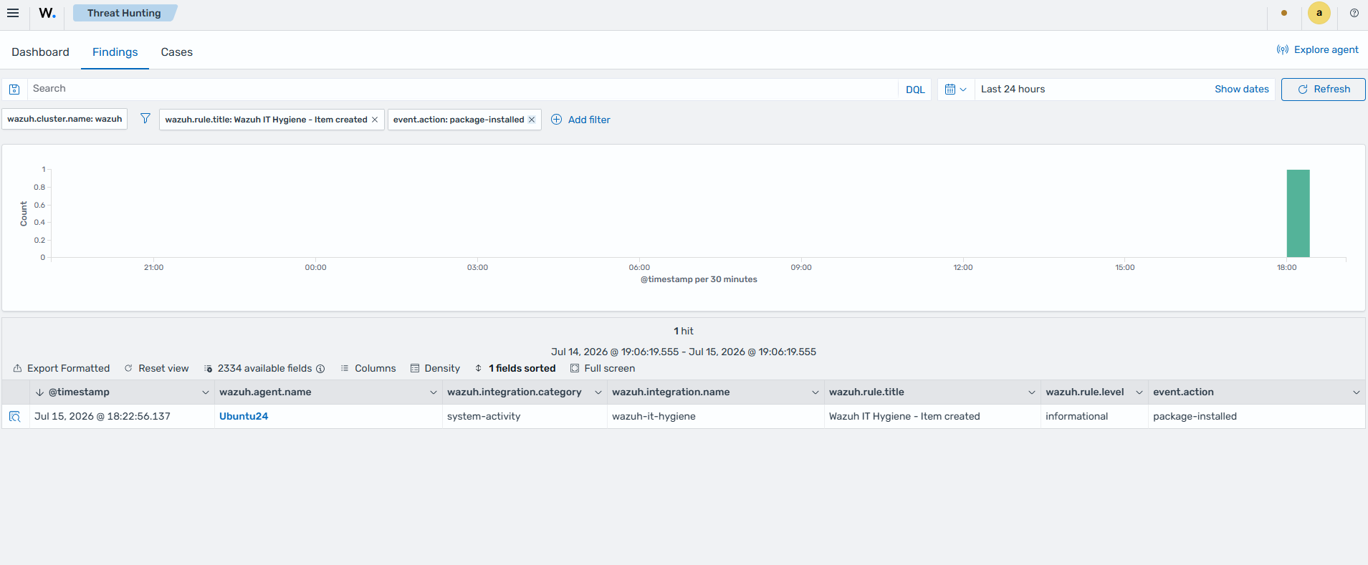The height and width of the screenshot is (565, 1368).
Task: Open event.action column options chevron
Action: [1357, 392]
